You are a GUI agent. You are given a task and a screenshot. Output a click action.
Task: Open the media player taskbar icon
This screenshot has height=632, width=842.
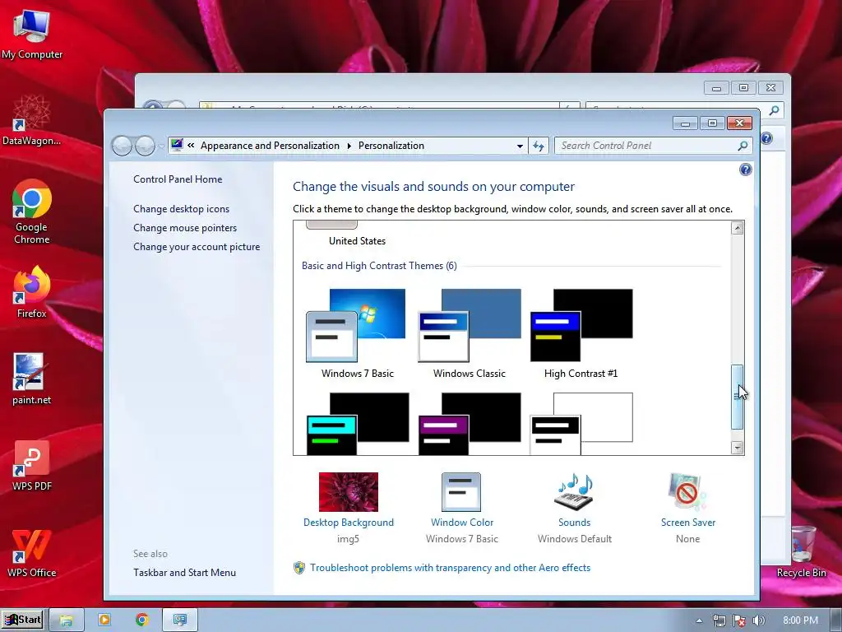pyautogui.click(x=104, y=620)
